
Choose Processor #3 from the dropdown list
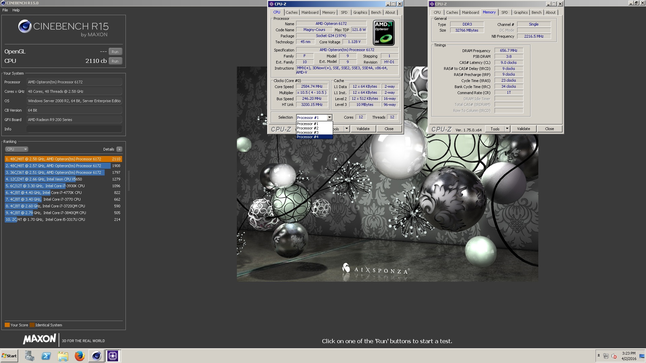pyautogui.click(x=314, y=132)
